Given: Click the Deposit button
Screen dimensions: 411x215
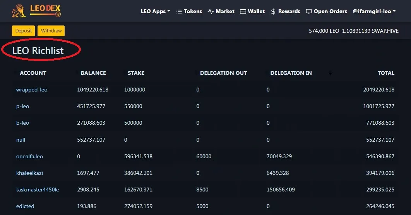Looking at the screenshot, I should pos(23,30).
